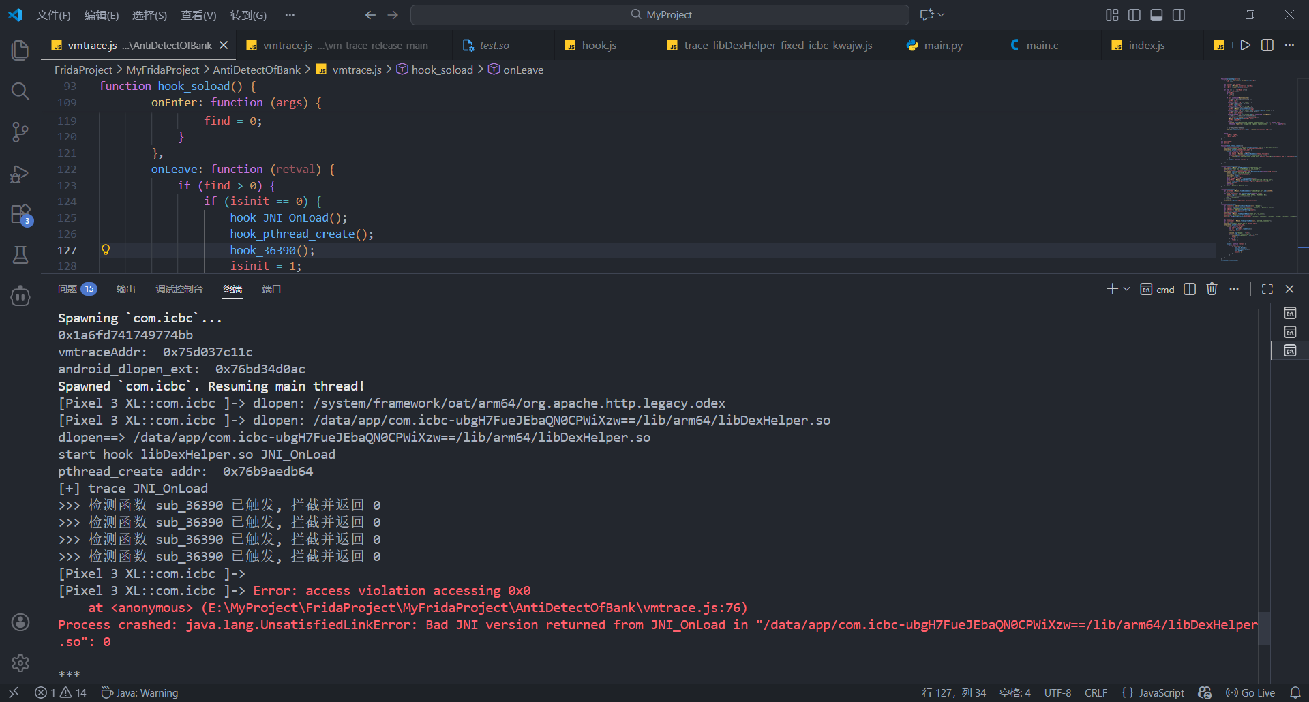Switch to the hook.js editor tab
Image resolution: width=1309 pixels, height=702 pixels.
pos(599,45)
